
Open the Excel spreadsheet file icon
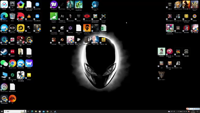[x=103, y=29]
